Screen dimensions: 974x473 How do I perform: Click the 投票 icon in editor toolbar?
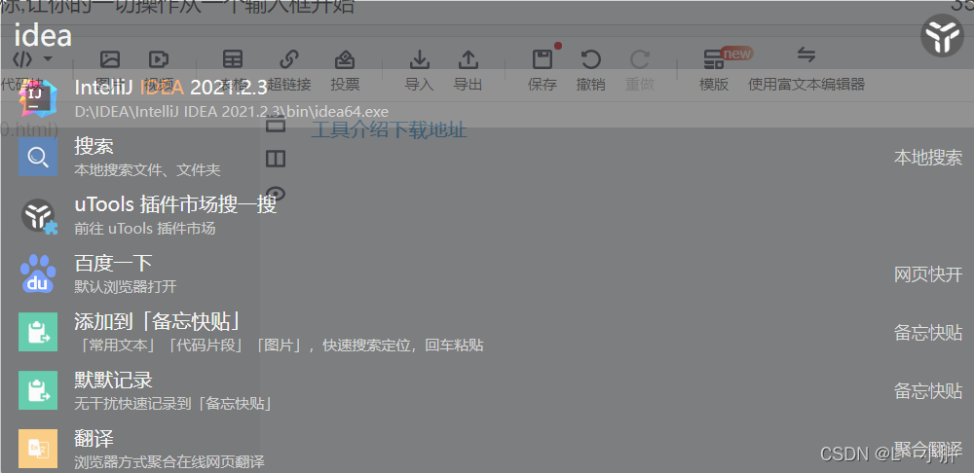click(345, 59)
